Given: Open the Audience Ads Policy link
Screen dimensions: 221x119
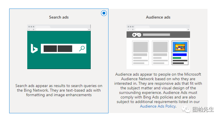Looking at the screenshot, I should pos(158,106).
